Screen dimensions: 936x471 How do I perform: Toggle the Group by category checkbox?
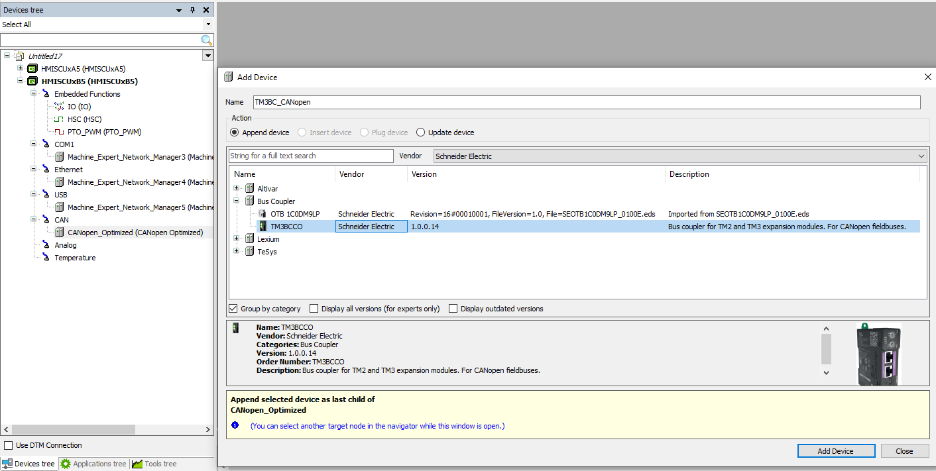pyautogui.click(x=233, y=309)
